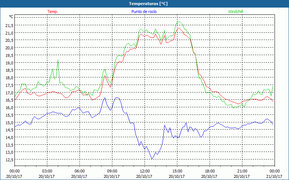Click the 06:00 time axis label
Image resolution: width=289 pixels, height=180 pixels.
point(79,171)
